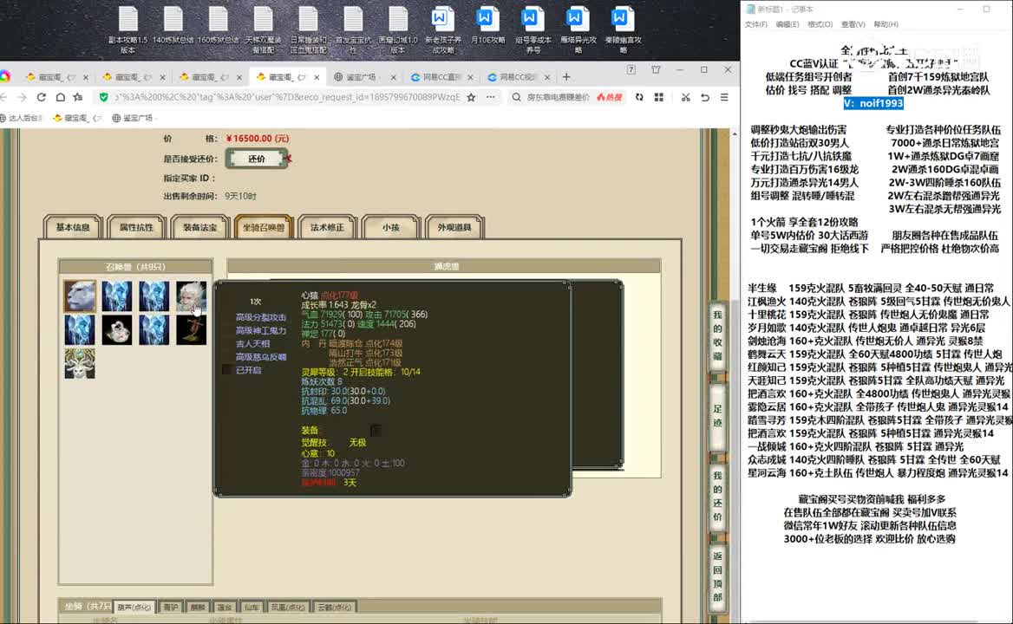Click the web page vertical scrollbar
1013x624 pixels.
coord(735,374)
